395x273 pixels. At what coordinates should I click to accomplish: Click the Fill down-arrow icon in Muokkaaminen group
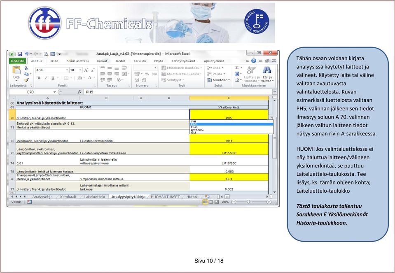point(237,74)
